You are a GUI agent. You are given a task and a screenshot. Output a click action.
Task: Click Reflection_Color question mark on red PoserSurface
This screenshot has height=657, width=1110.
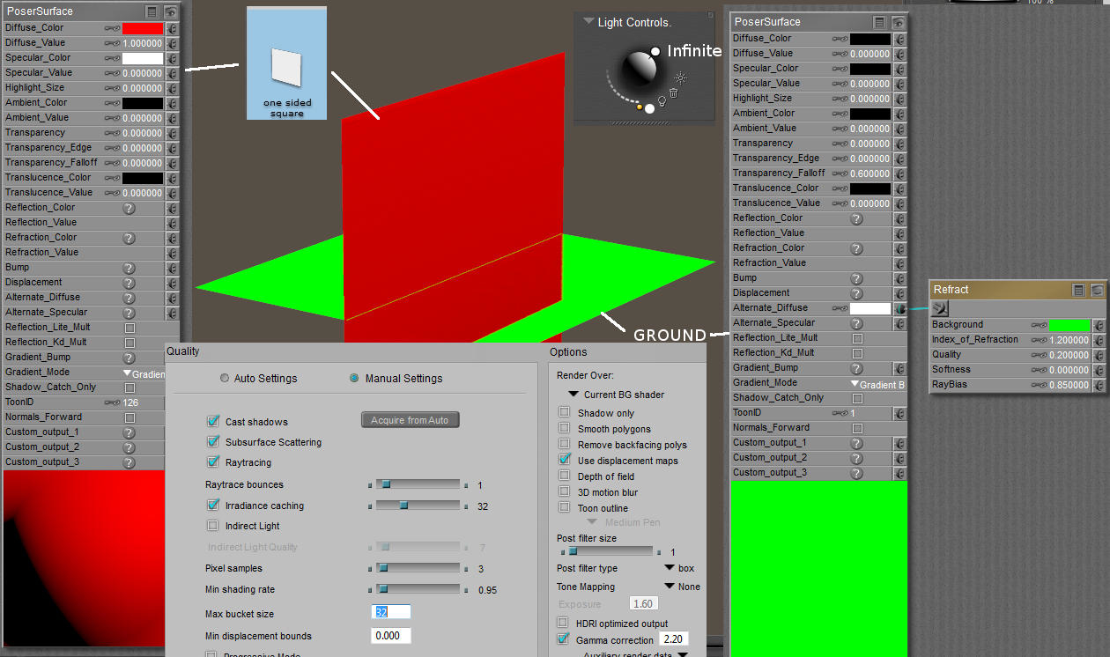(x=129, y=208)
